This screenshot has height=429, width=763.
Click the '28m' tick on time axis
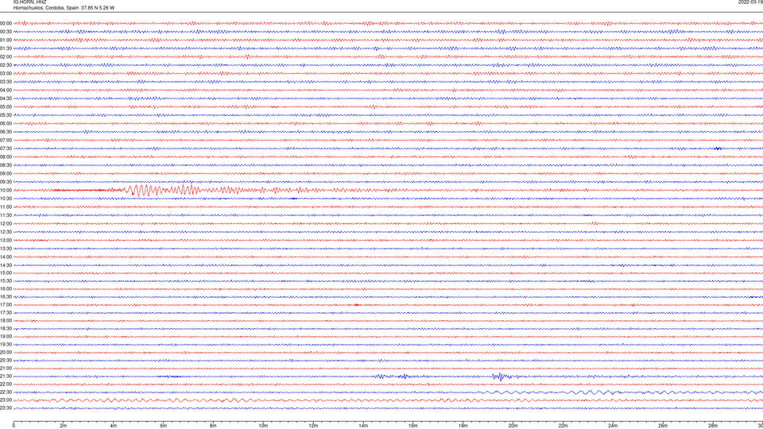(x=713, y=426)
